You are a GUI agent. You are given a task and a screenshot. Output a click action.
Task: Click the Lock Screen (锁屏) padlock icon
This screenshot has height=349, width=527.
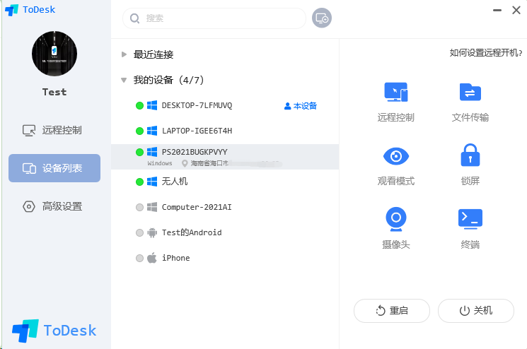470,155
